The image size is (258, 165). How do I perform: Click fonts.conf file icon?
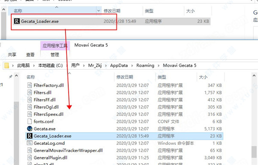pyautogui.click(x=30, y=121)
